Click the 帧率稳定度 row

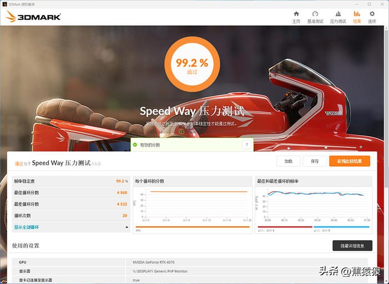point(71,181)
